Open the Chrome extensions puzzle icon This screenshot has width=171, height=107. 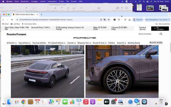[119, 20]
